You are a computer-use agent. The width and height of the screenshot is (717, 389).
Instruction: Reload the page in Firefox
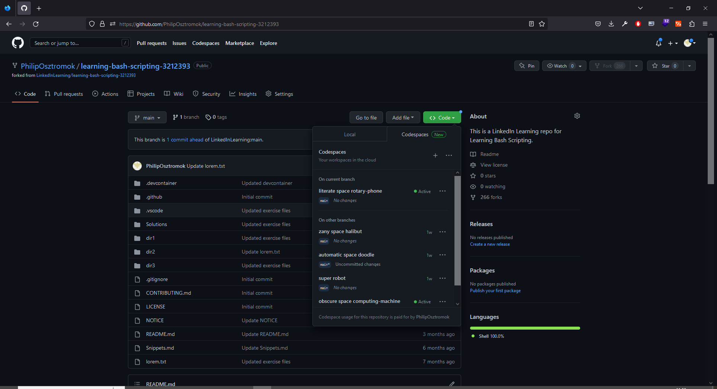36,24
